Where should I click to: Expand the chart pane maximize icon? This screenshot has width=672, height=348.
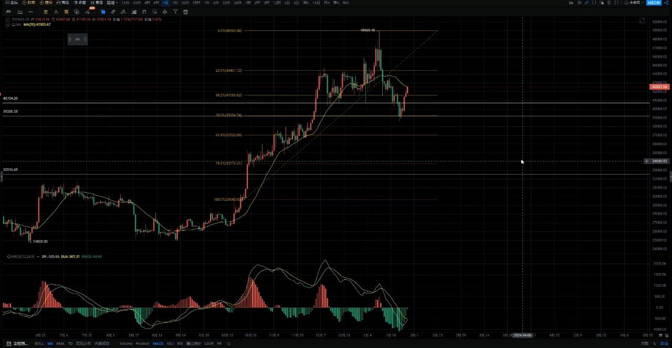pos(642,21)
